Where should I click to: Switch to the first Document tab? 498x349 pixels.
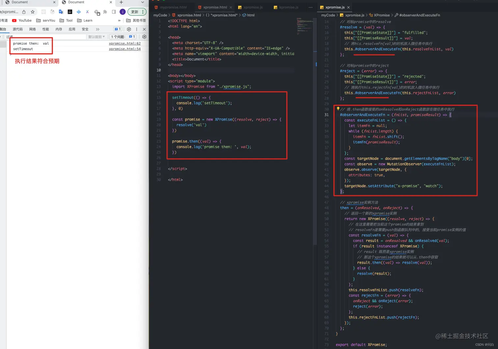pyautogui.click(x=29, y=2)
